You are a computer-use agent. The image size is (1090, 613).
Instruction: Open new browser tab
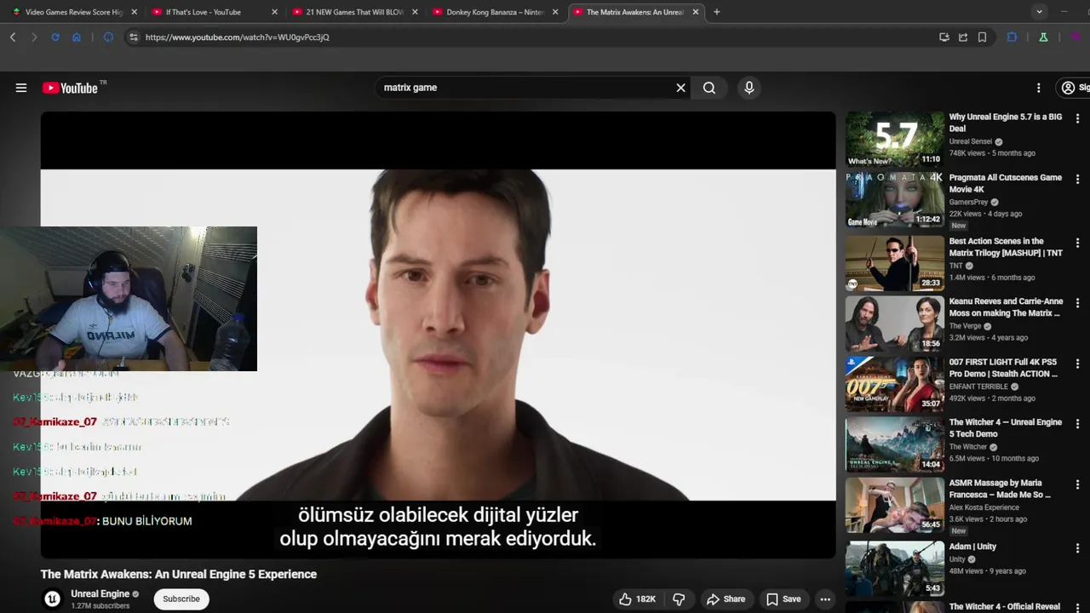(716, 12)
